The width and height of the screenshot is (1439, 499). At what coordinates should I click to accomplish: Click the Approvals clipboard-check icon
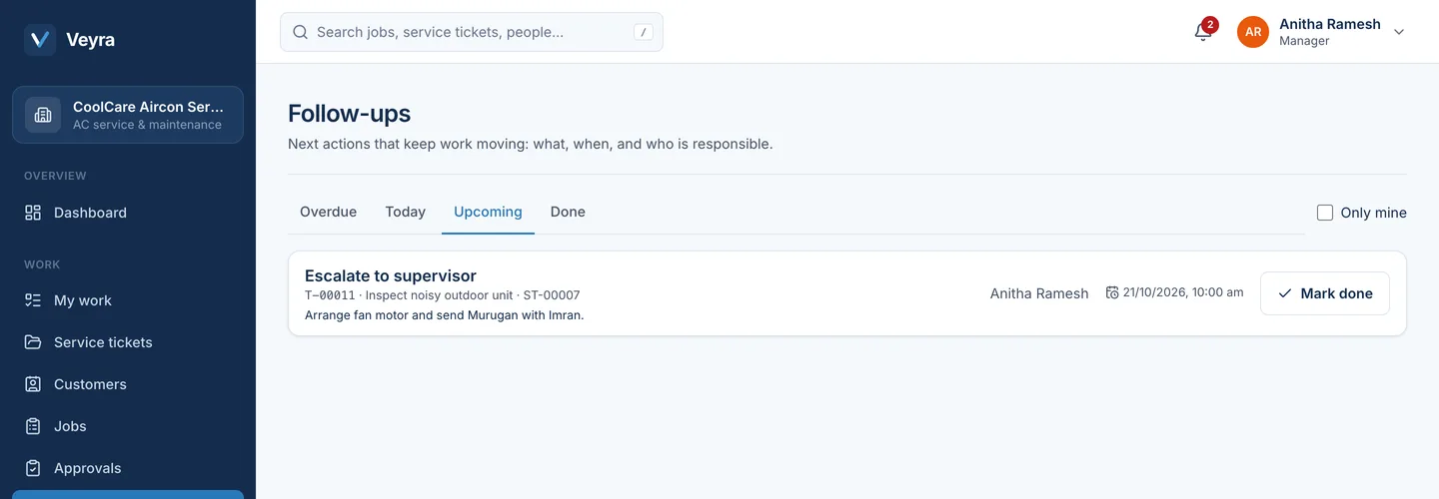click(x=33, y=468)
